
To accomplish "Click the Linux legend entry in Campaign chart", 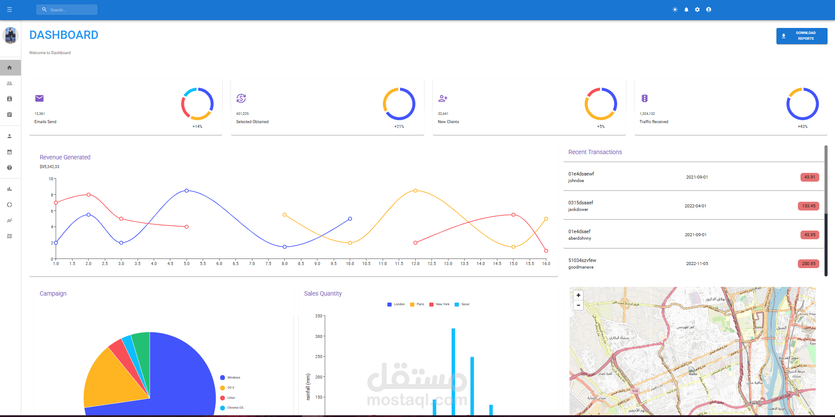I will 228,398.
